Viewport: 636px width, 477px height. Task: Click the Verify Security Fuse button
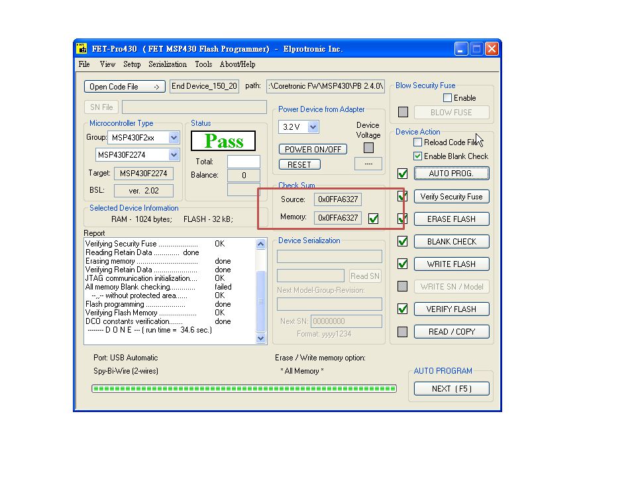tap(451, 196)
